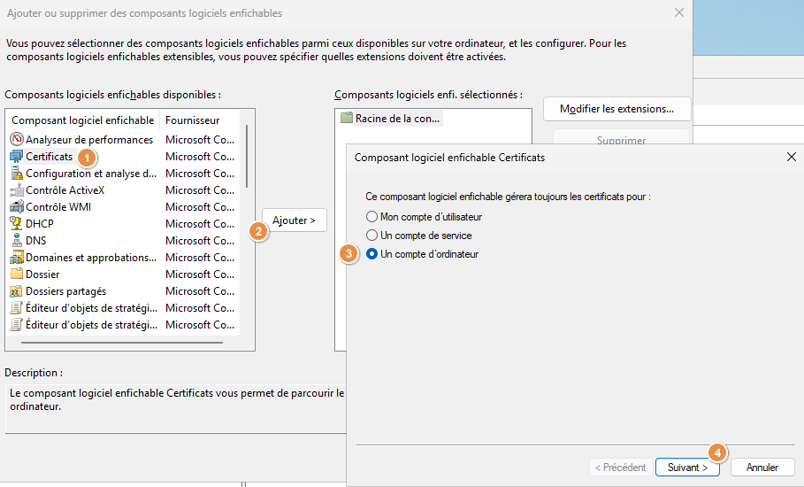Screen dimensions: 804x487
Task: Select the Certificats snap-in icon
Action: [17, 157]
